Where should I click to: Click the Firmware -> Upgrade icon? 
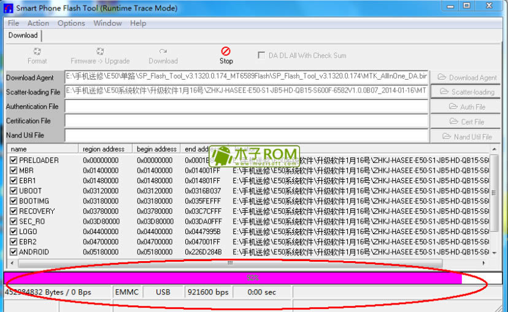(100, 52)
